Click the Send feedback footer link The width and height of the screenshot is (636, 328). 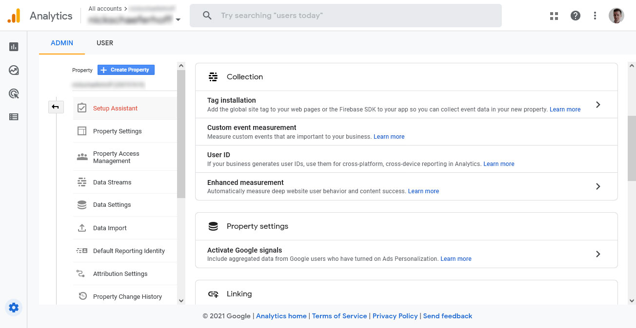pos(448,316)
